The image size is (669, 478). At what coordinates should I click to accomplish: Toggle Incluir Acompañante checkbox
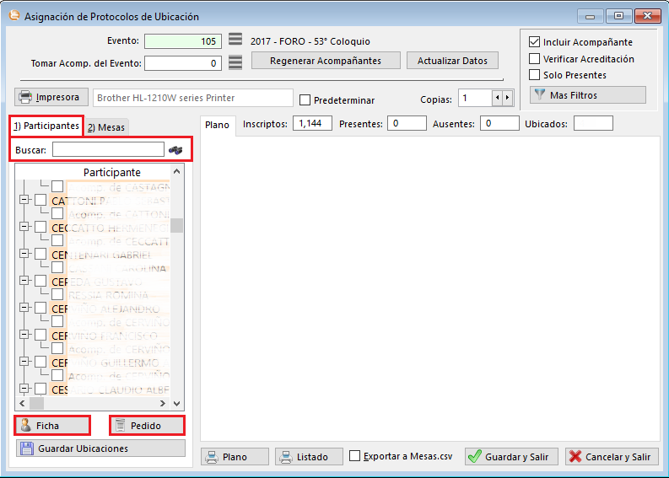click(x=534, y=42)
